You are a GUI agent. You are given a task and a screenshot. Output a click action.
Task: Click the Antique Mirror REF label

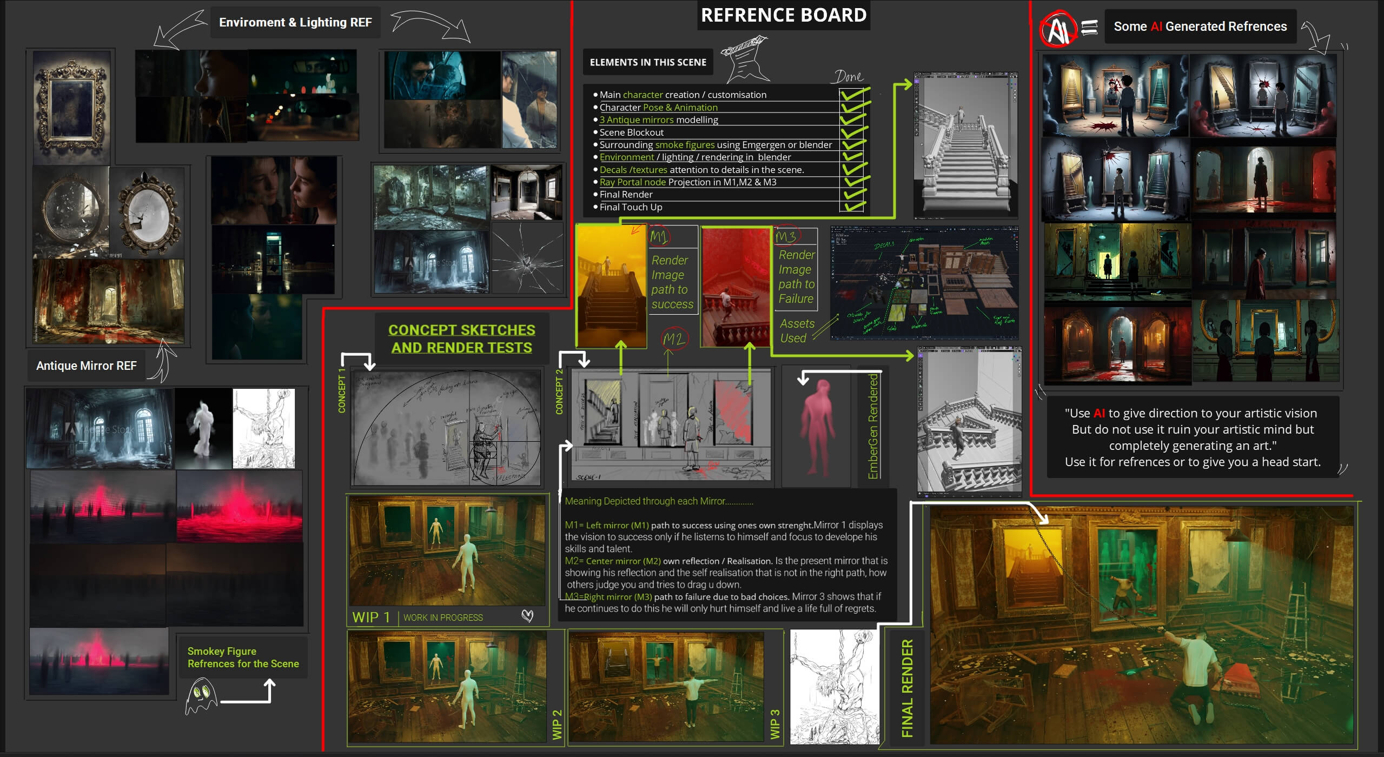87,366
